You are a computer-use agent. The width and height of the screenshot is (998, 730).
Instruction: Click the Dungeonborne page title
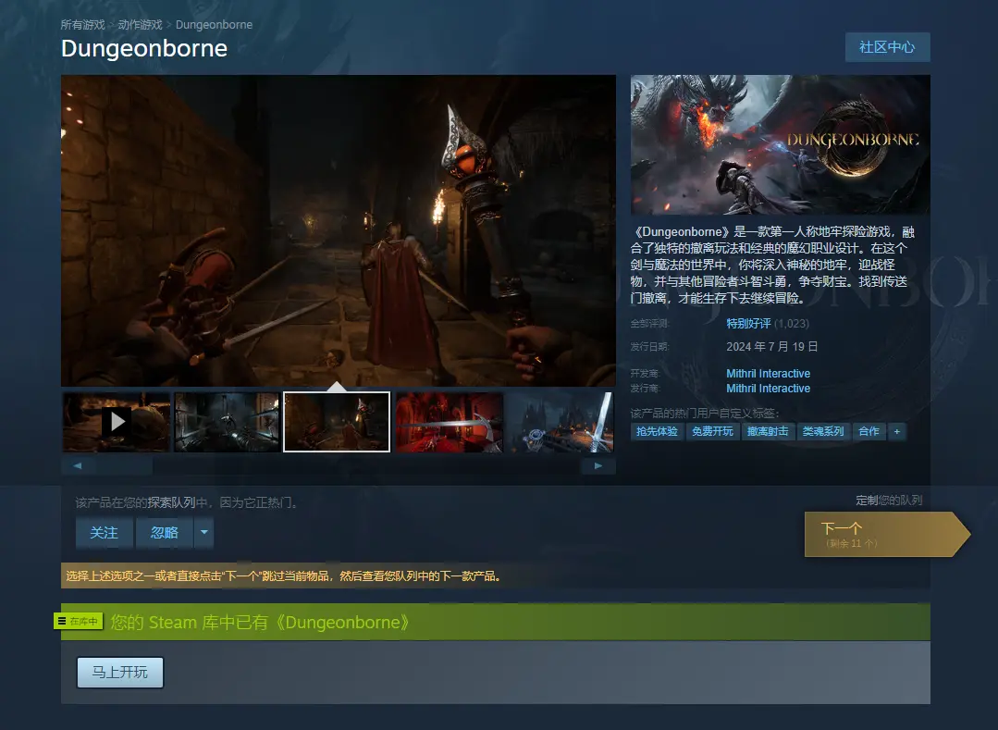click(x=144, y=48)
